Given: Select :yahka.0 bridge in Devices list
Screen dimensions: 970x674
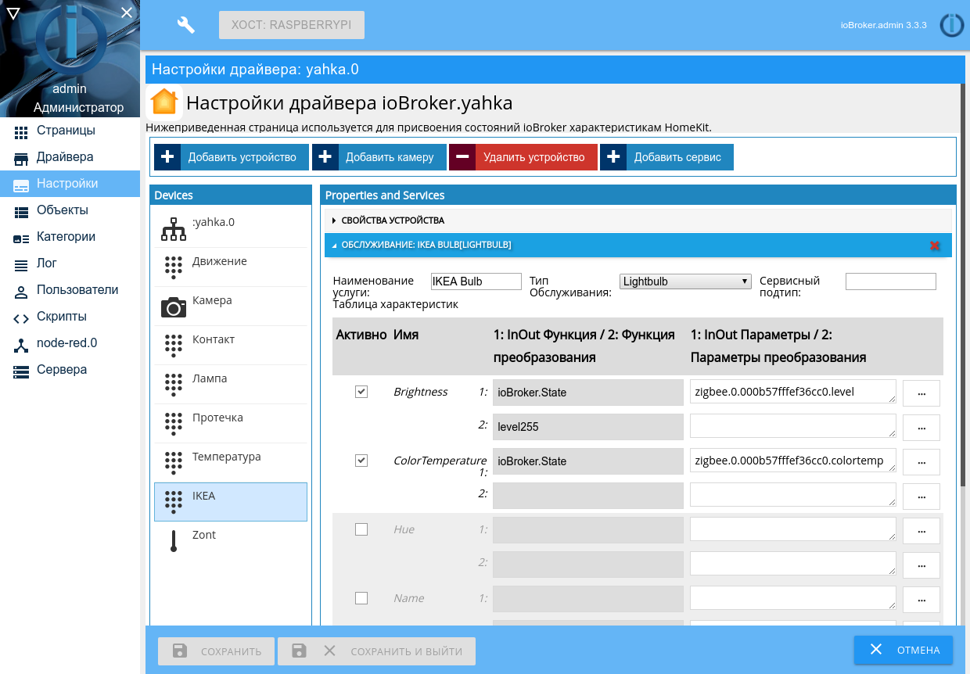Looking at the screenshot, I should [x=231, y=228].
